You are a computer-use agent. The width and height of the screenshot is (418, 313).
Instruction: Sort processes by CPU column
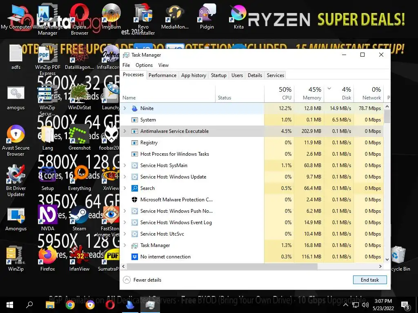pos(279,93)
